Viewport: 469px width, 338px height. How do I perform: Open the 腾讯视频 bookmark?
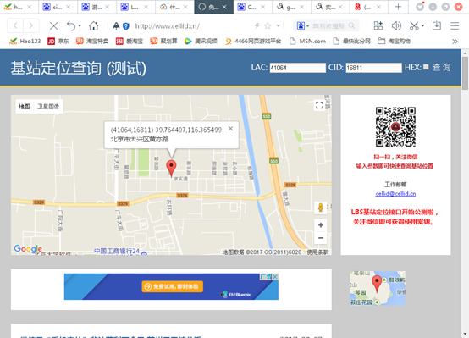[x=201, y=41]
